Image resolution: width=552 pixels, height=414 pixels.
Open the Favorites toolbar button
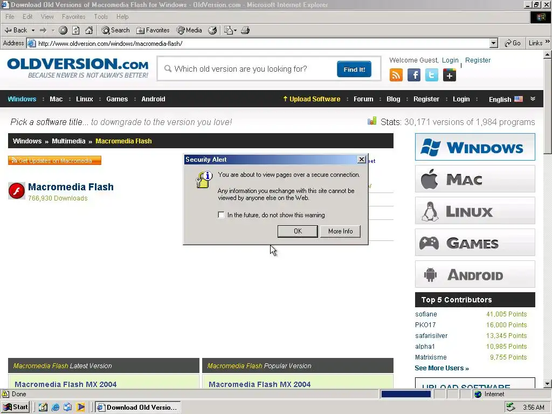tap(153, 30)
